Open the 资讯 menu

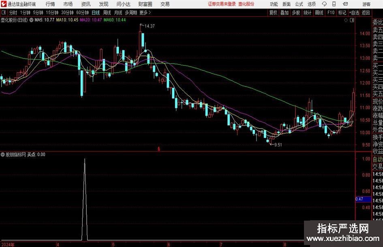click(x=86, y=4)
